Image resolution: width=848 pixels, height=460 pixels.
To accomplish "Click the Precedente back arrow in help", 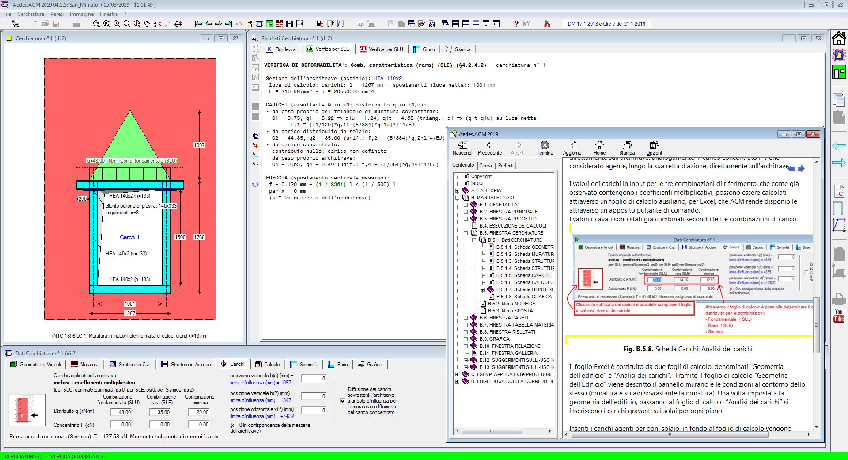I will tap(489, 145).
